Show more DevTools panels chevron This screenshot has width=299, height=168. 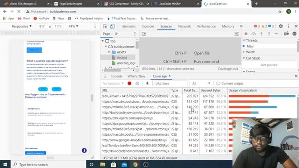tap(241, 26)
